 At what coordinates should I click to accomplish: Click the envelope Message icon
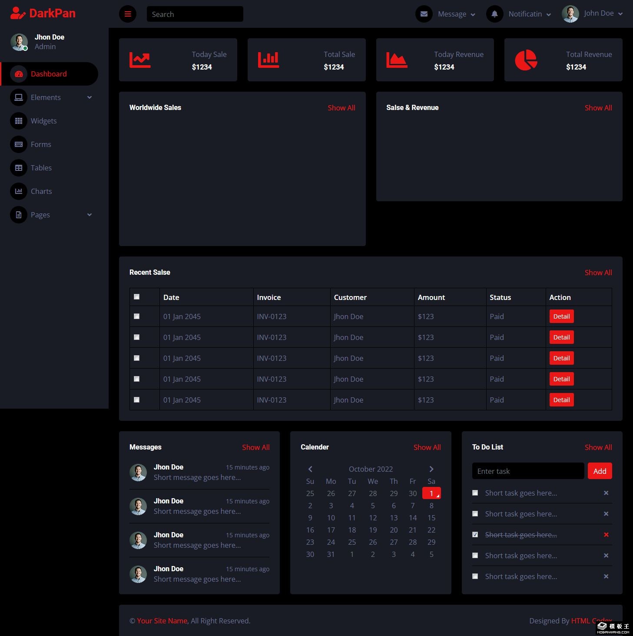point(424,14)
